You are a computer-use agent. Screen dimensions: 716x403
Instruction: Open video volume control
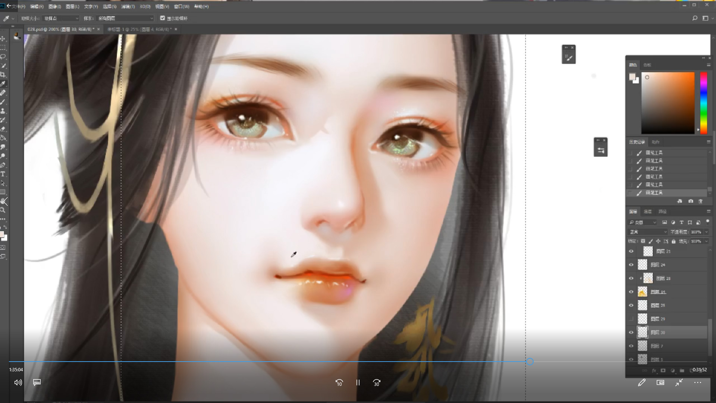18,382
